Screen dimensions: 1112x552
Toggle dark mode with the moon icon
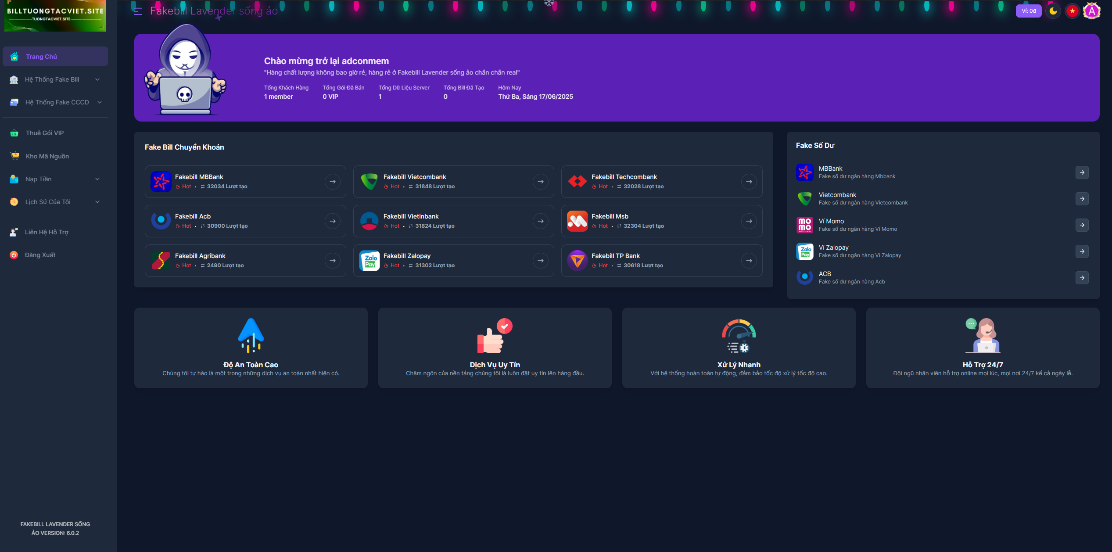1054,11
